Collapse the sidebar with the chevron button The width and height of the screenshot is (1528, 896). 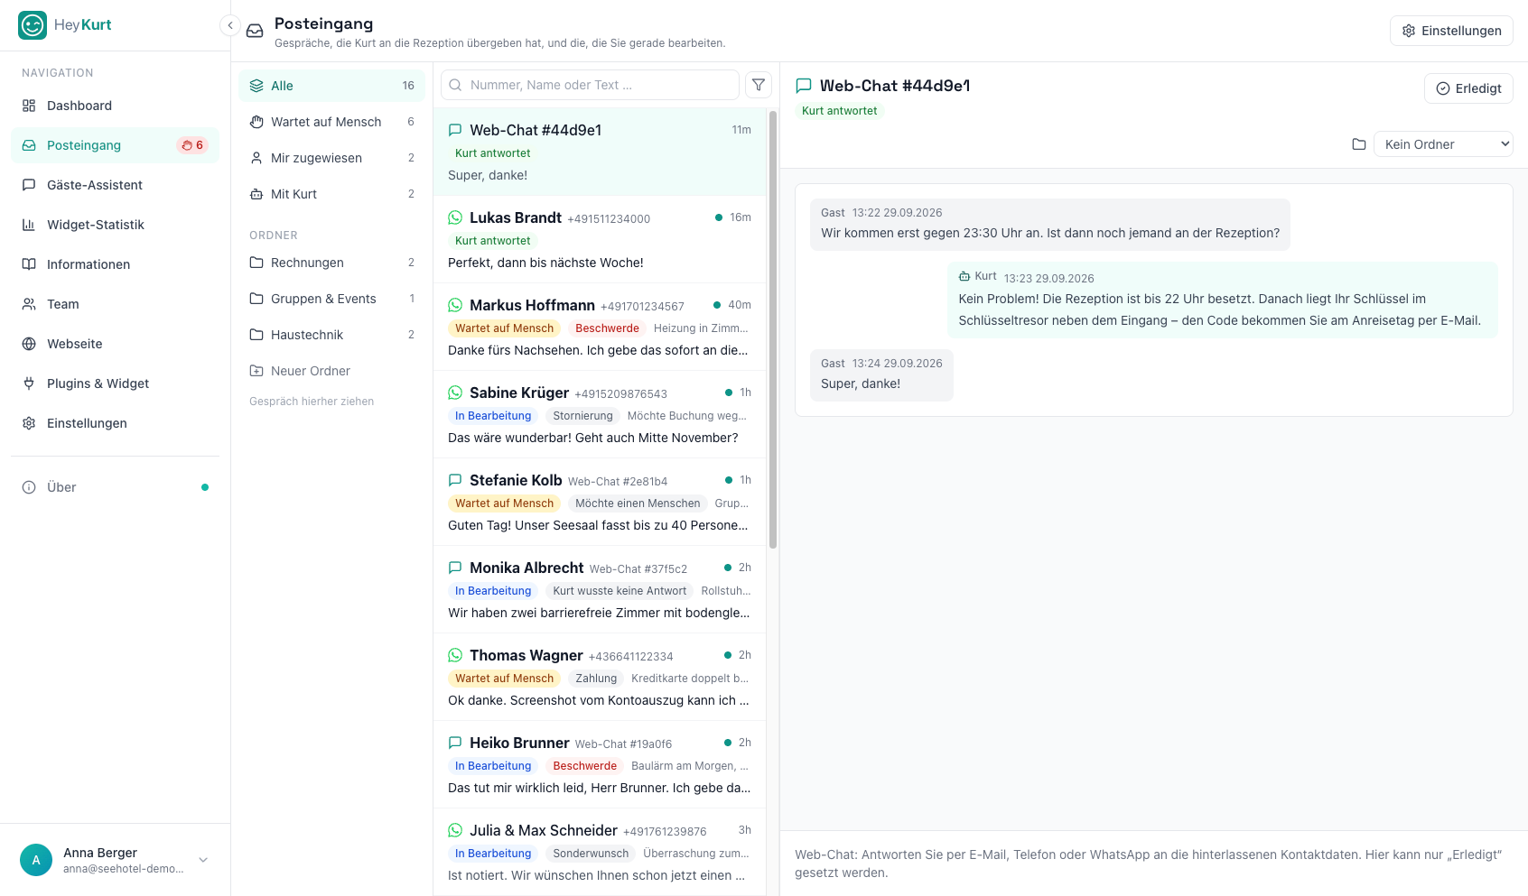[x=230, y=25]
